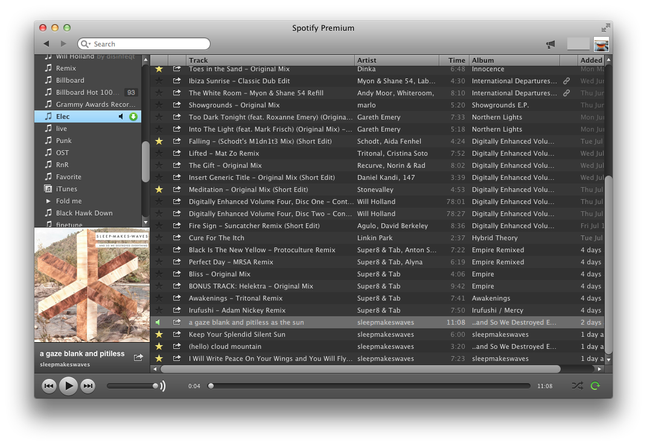Sort by the Album column header
Screen dimensions: 647x446
(514, 60)
